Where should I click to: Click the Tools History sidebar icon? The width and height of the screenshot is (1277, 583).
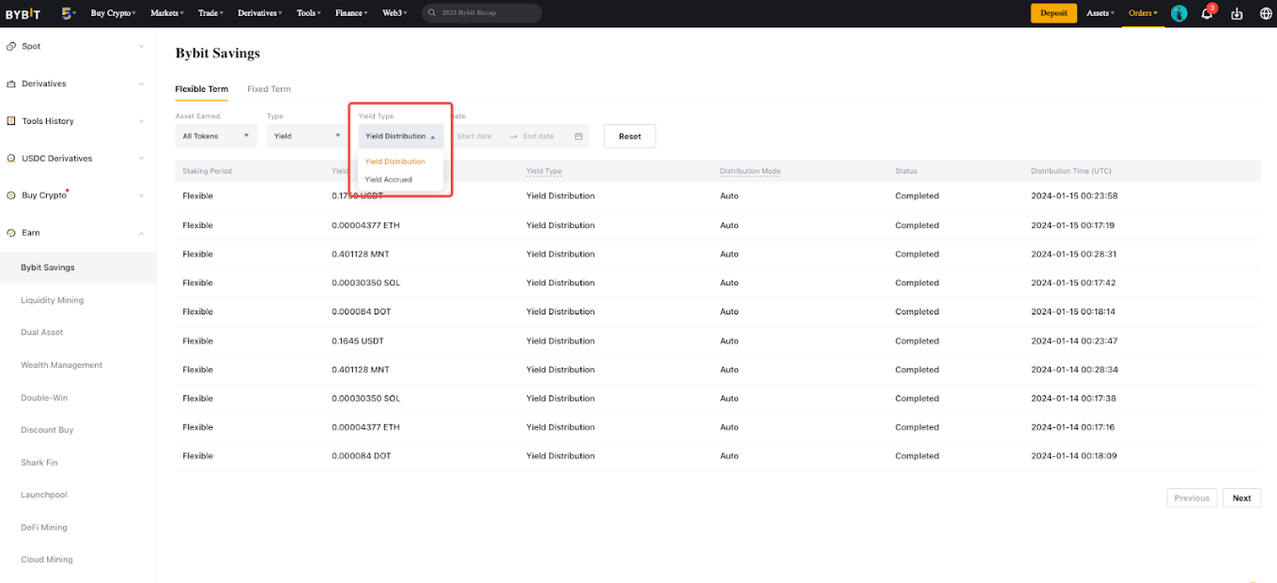(x=11, y=121)
